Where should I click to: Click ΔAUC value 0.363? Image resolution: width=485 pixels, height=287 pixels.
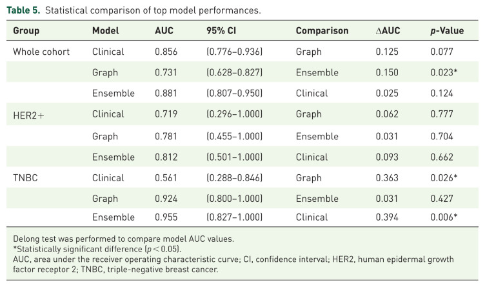387,178
